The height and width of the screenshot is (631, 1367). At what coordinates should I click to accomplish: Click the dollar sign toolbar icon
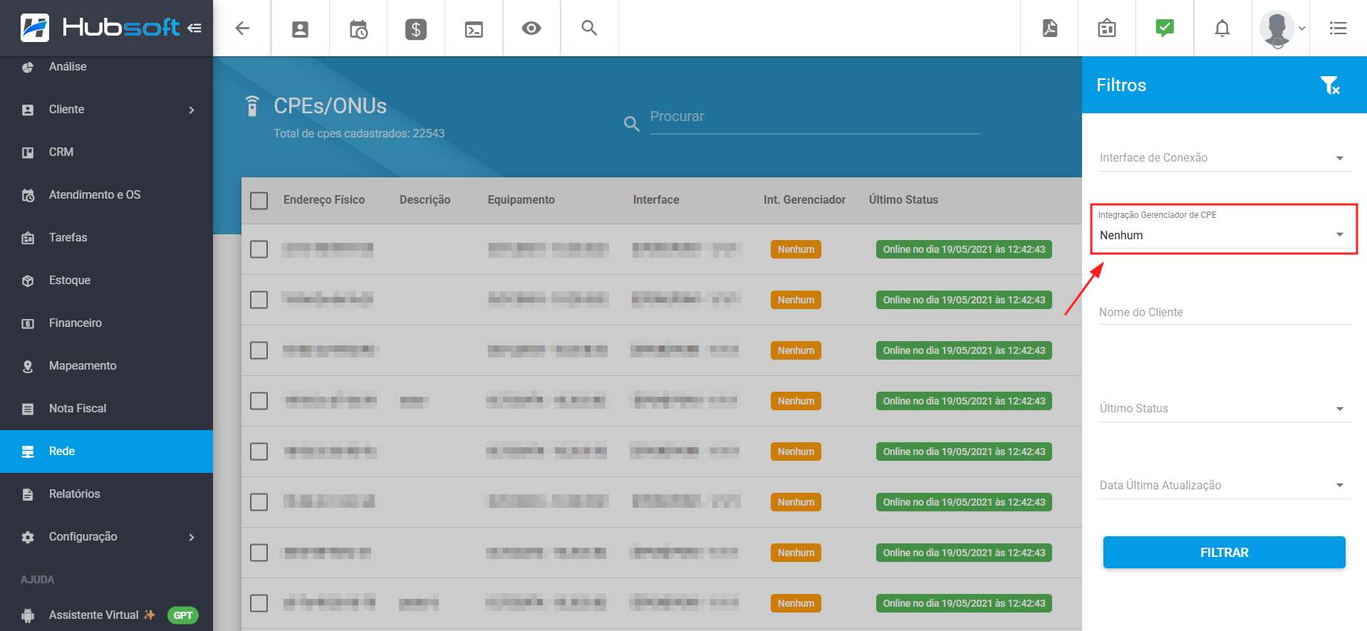pyautogui.click(x=416, y=29)
